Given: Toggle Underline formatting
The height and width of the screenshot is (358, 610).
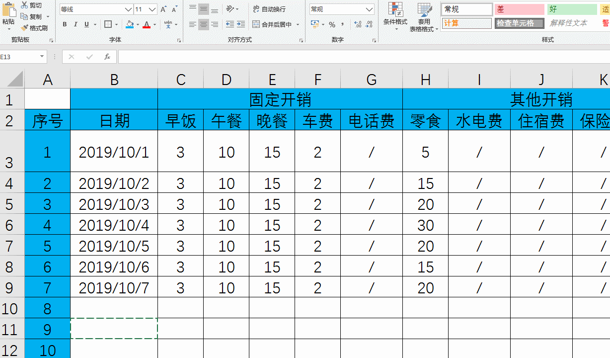Looking at the screenshot, I should click(x=86, y=24).
